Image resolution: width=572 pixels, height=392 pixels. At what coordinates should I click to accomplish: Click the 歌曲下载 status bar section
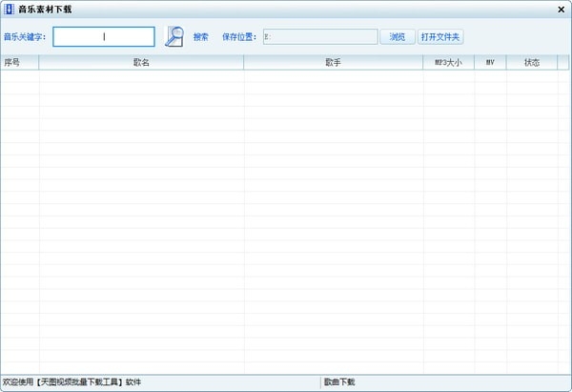coord(339,382)
